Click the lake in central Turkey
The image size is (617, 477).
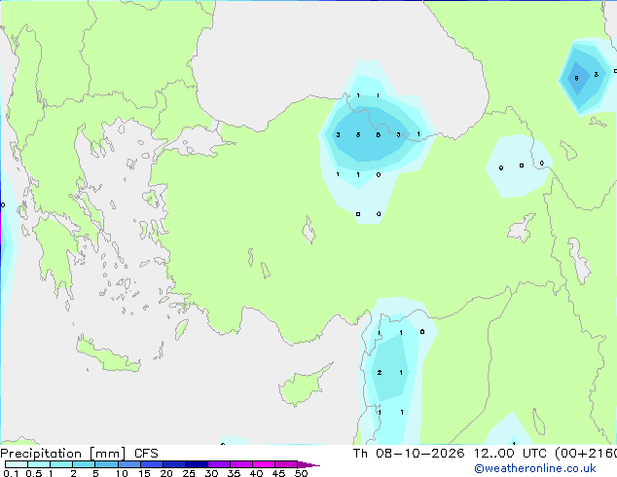pos(308,231)
